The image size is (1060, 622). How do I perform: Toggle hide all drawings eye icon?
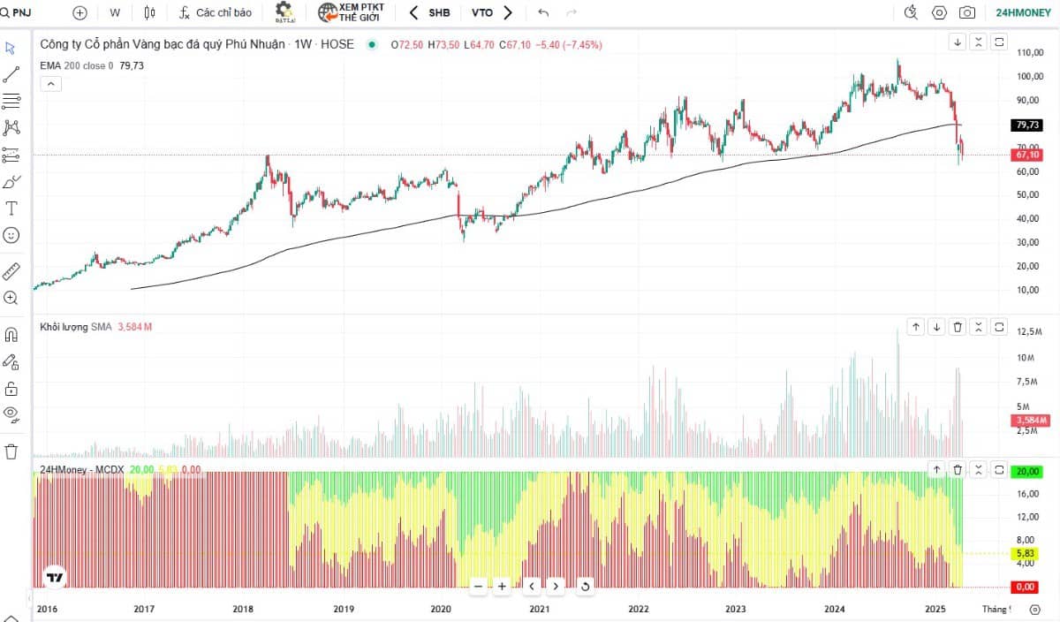11,413
